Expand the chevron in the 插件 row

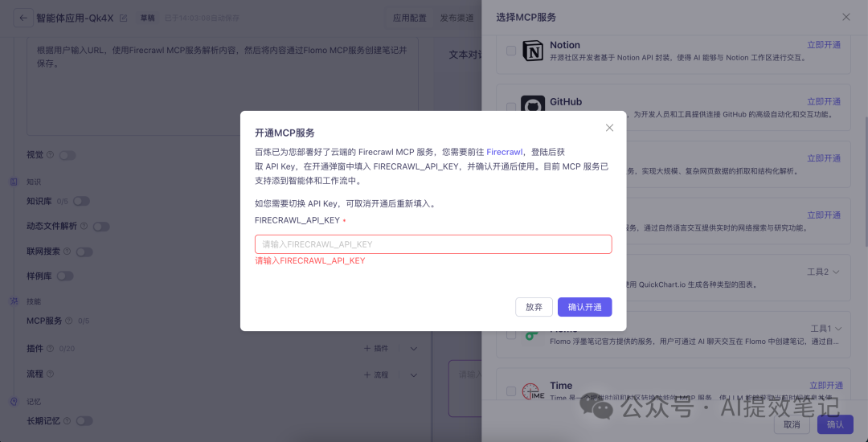414,349
